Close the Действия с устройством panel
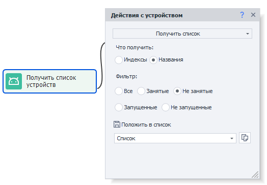This screenshot has height=185, width=267. (253, 15)
